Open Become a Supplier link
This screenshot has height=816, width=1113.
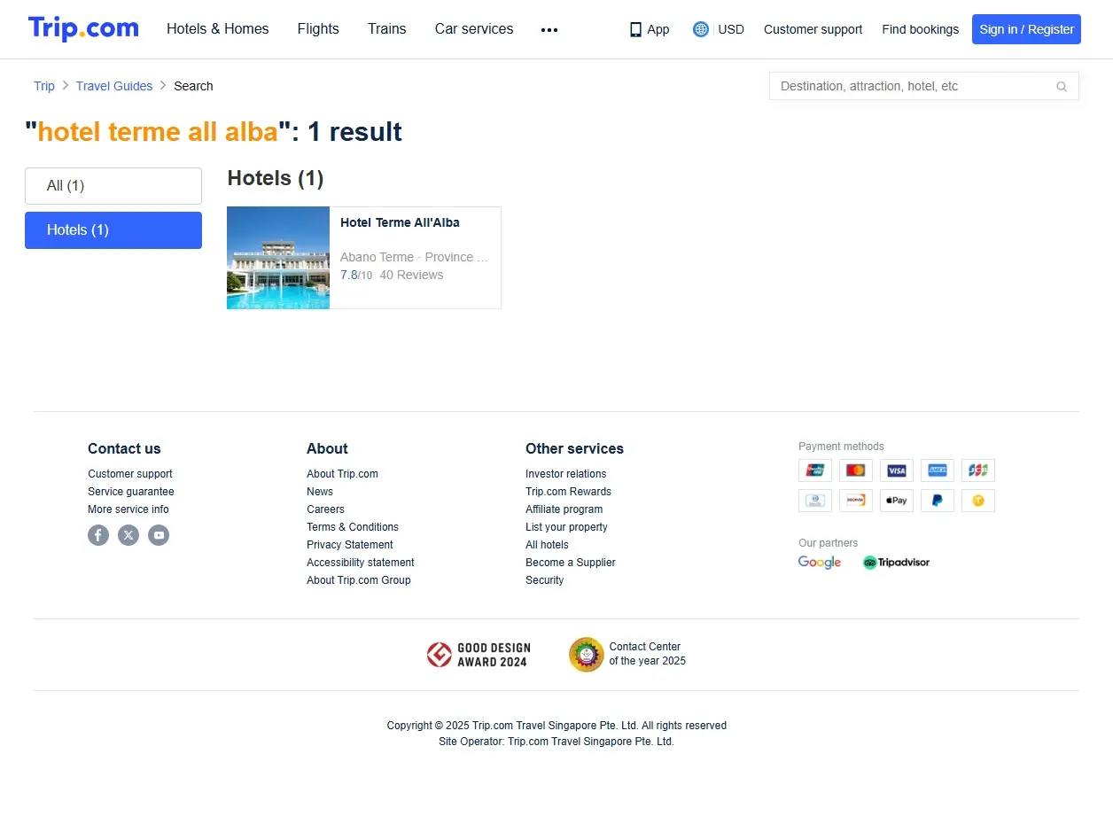coord(571,563)
